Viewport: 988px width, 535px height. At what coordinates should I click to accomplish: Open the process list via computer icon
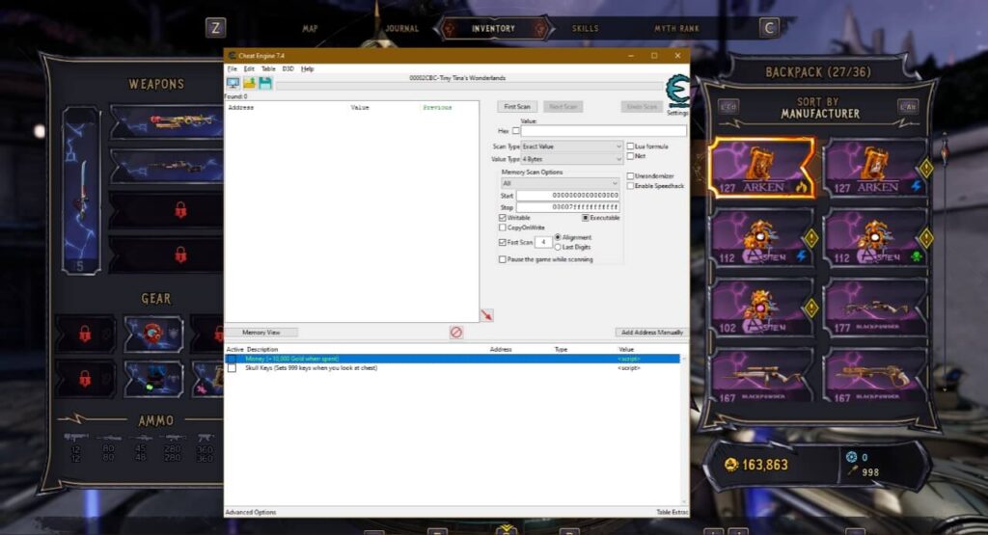[x=233, y=83]
